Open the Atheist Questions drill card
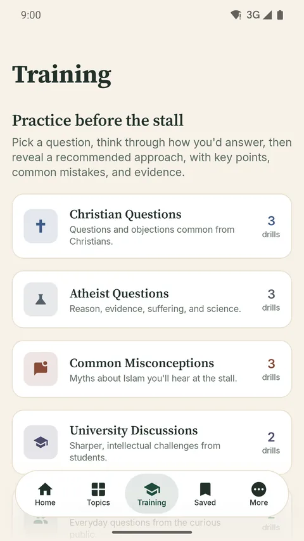Image resolution: width=304 pixels, height=541 pixels. pos(152,299)
